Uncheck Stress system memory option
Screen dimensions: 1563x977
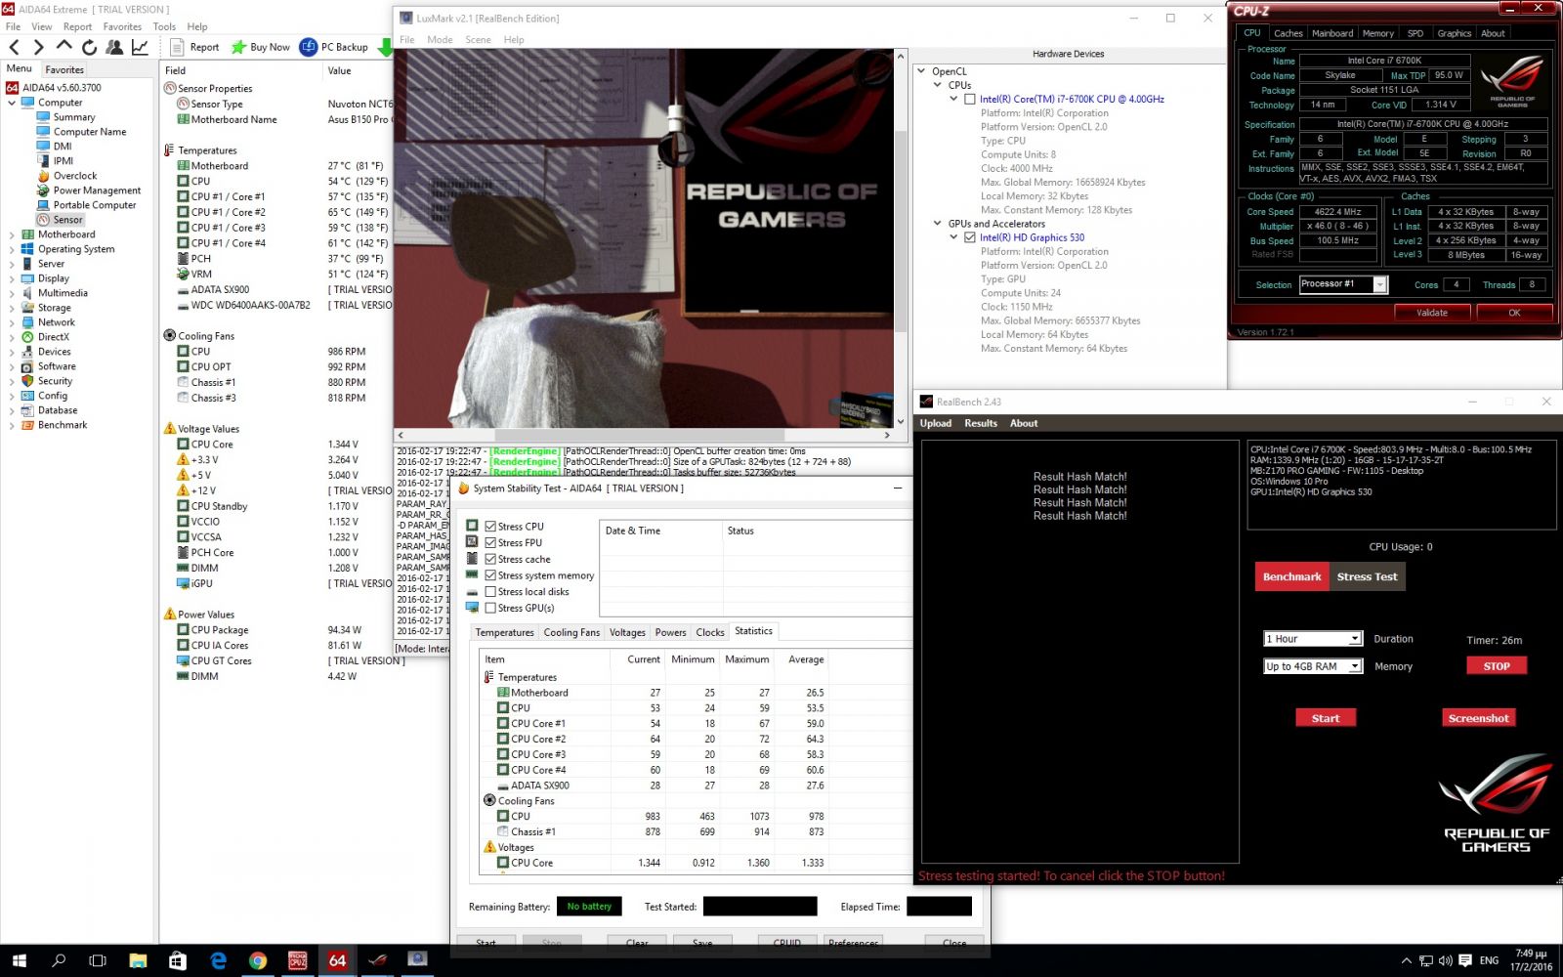[x=490, y=575]
